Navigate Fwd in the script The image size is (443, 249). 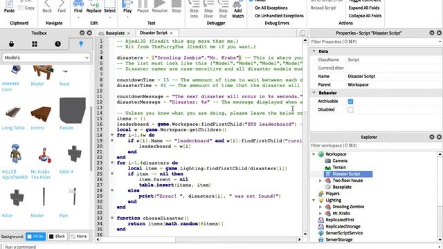pos(62,7)
